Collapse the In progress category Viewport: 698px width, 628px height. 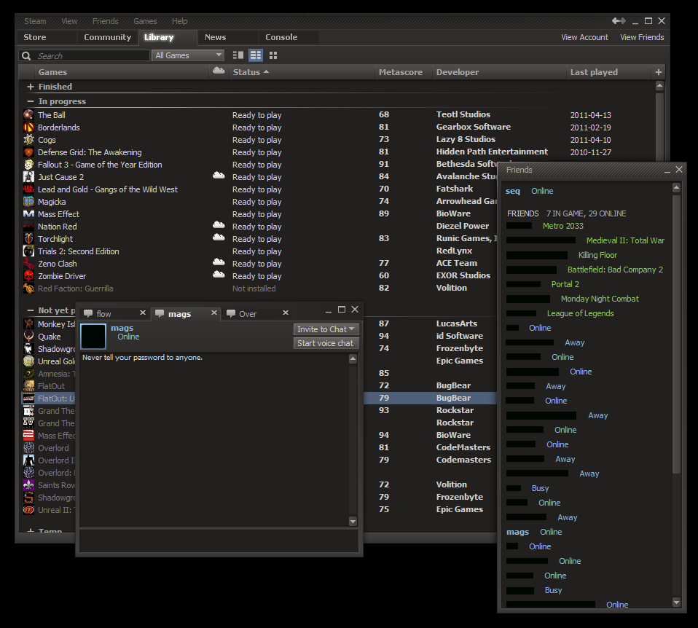coord(31,101)
